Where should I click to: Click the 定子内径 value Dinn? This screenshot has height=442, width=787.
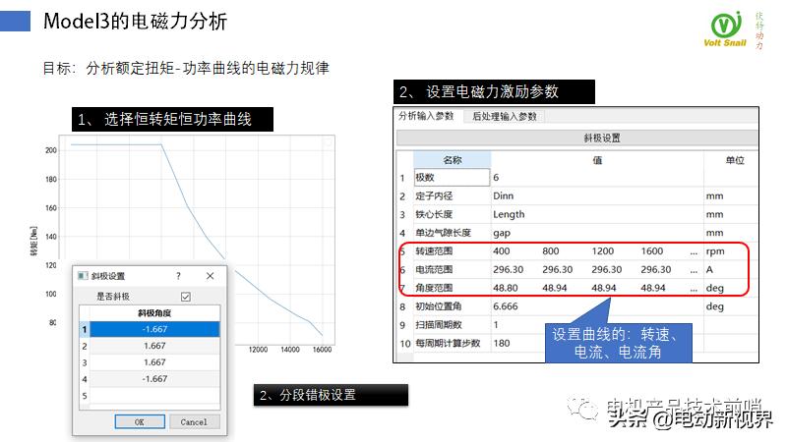(x=504, y=195)
